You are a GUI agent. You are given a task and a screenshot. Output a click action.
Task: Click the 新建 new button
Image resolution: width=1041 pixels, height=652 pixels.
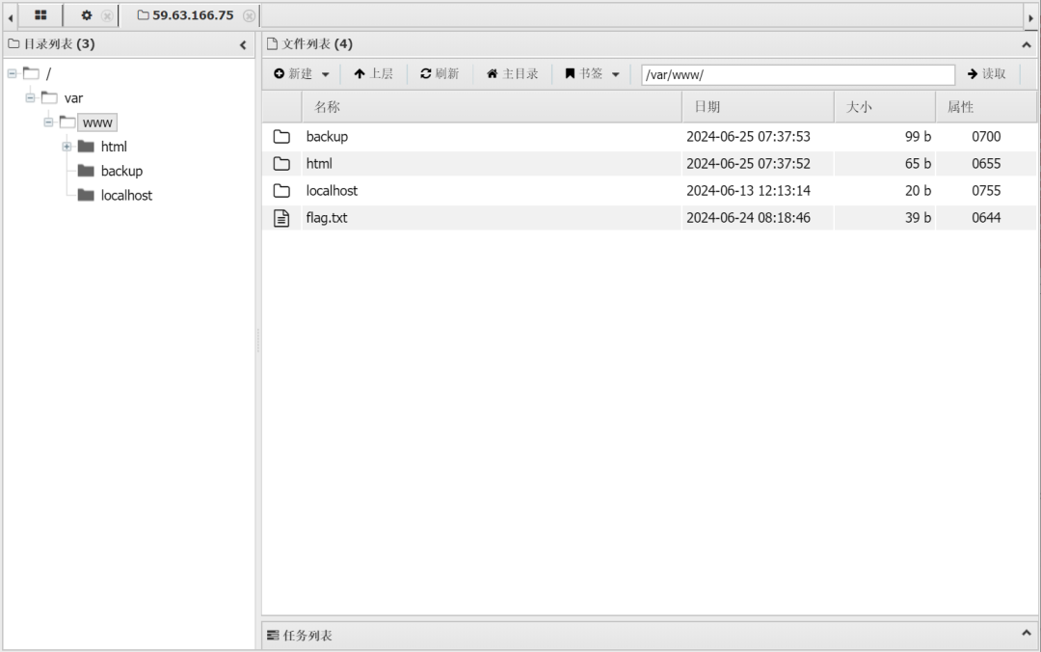293,73
